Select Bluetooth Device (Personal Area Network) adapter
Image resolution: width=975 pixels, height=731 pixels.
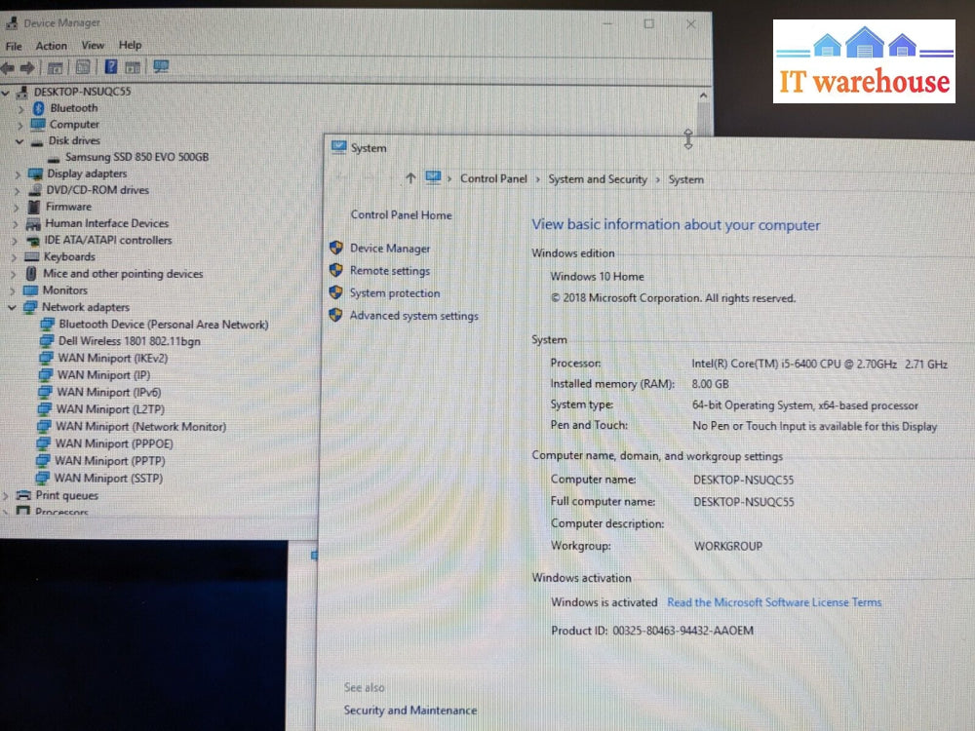point(162,325)
